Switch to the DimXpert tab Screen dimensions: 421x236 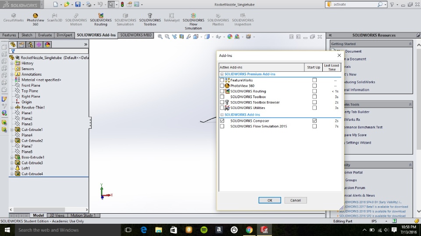(64, 35)
